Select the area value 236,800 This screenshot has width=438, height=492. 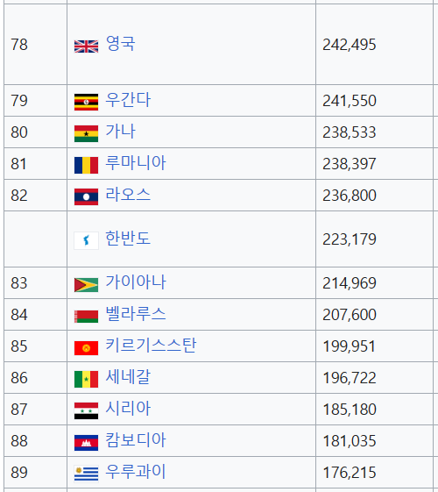pos(350,196)
